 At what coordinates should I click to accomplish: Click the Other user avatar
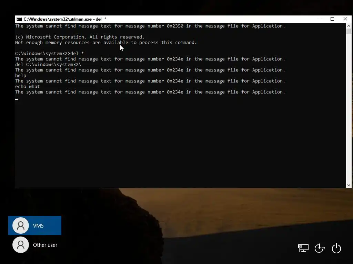(21, 245)
